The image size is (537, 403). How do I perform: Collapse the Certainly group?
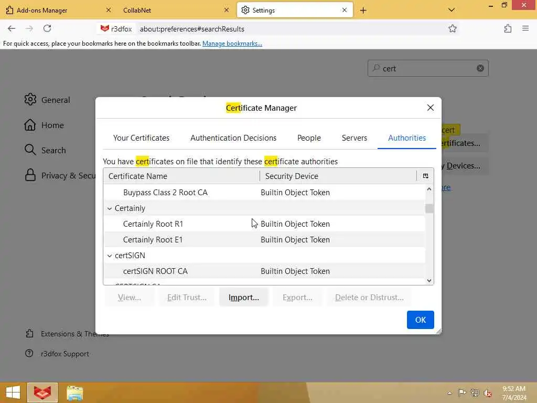110,208
